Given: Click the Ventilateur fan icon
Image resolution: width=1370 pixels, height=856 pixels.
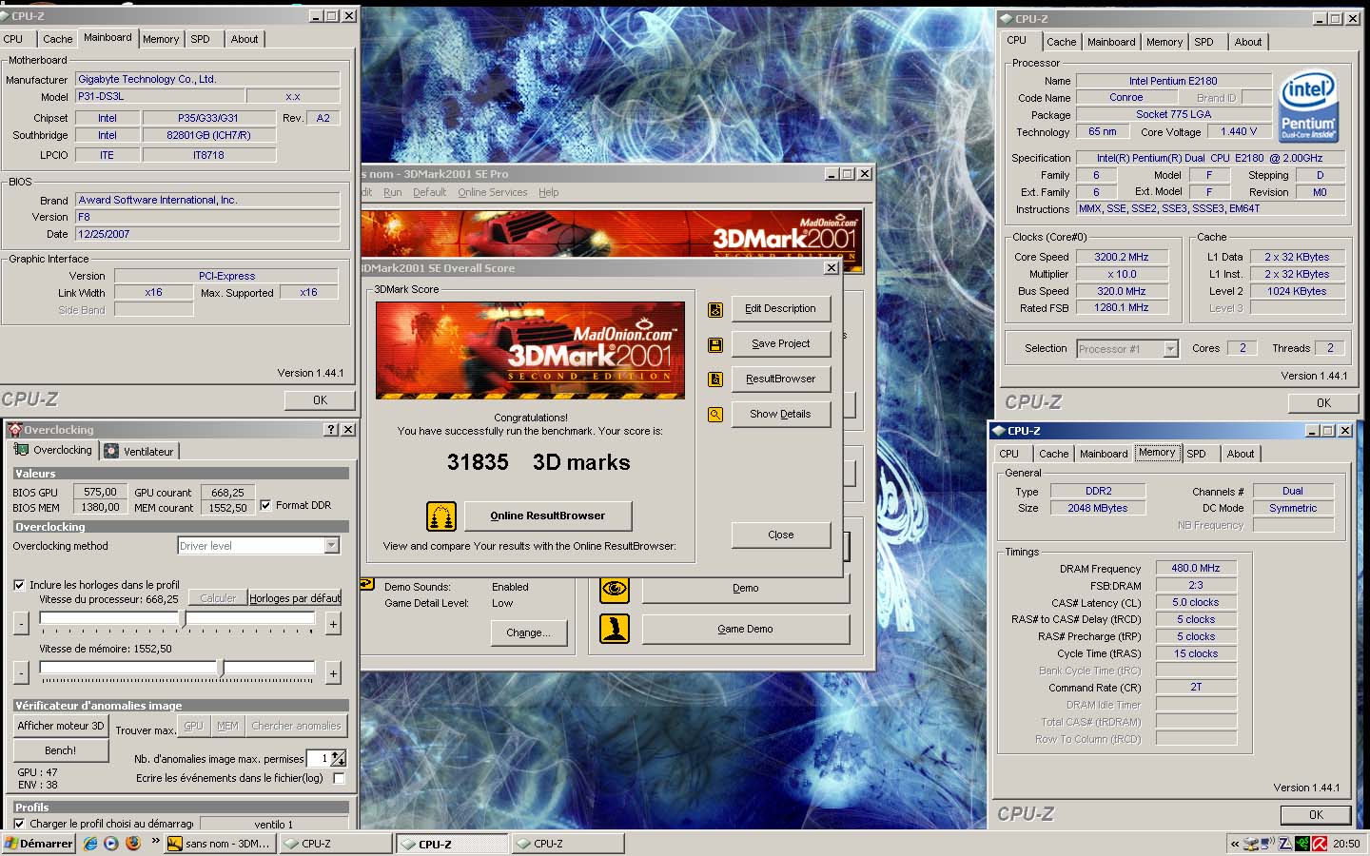Looking at the screenshot, I should click(x=112, y=451).
